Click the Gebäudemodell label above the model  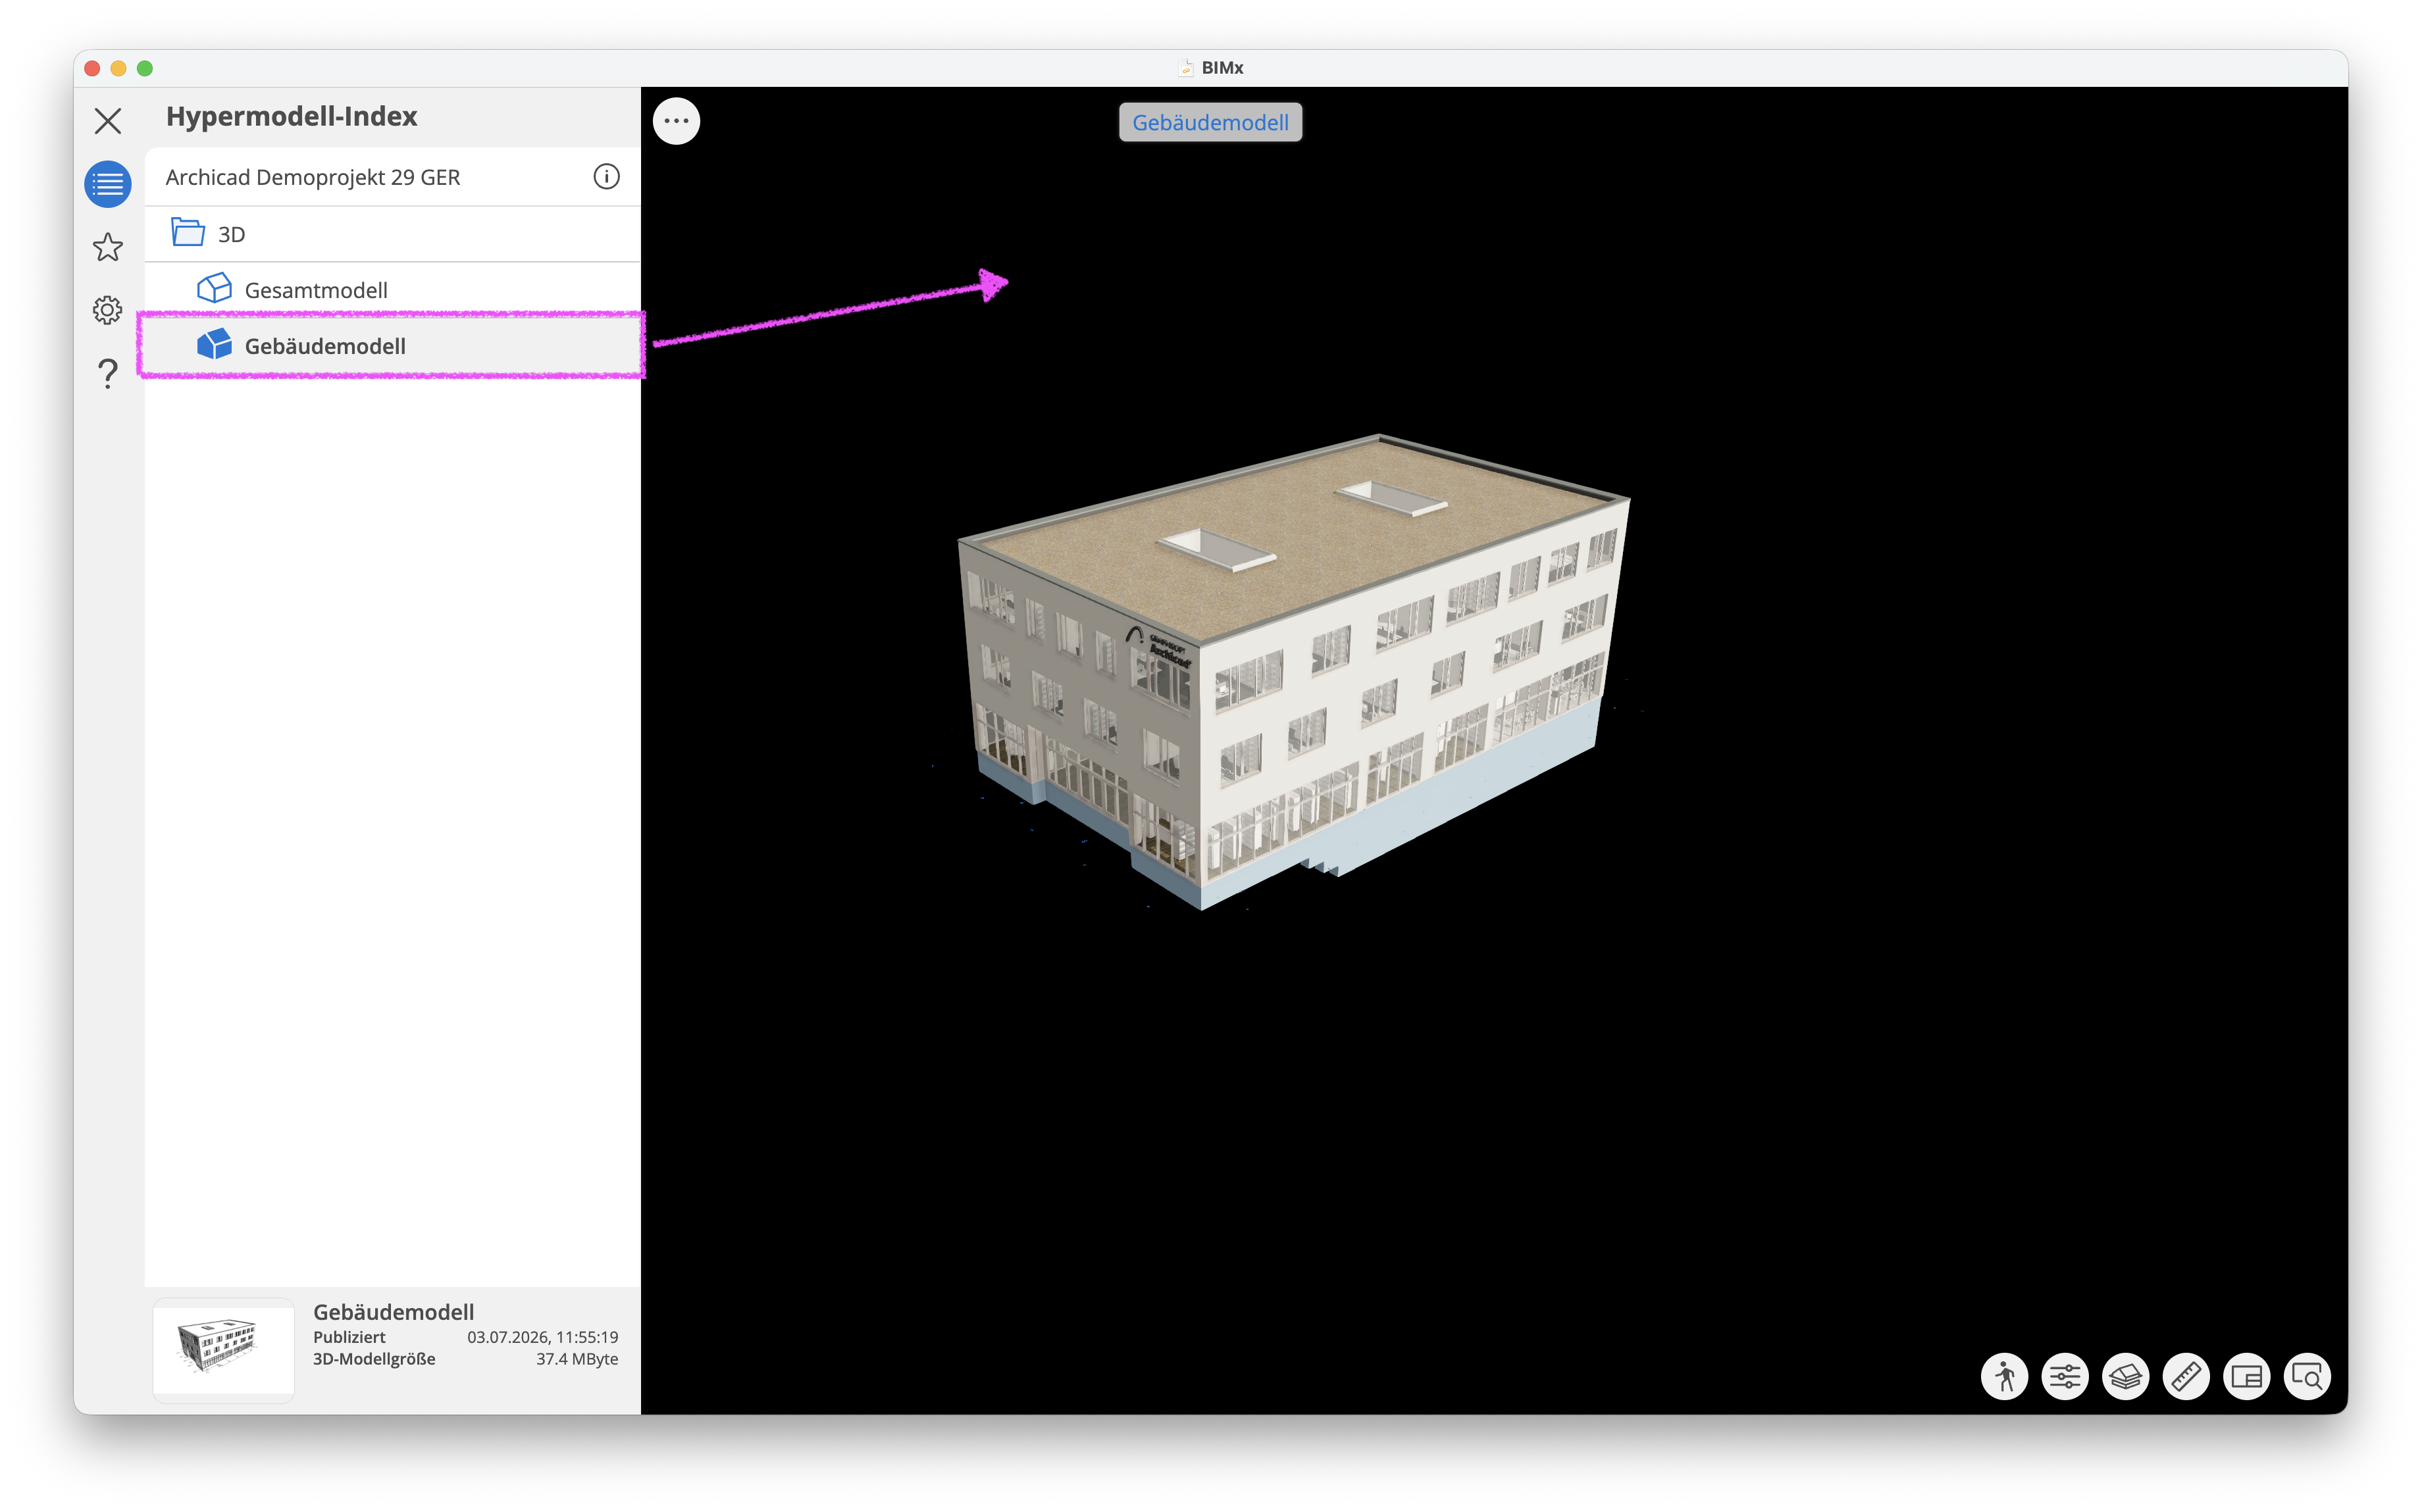1210,122
